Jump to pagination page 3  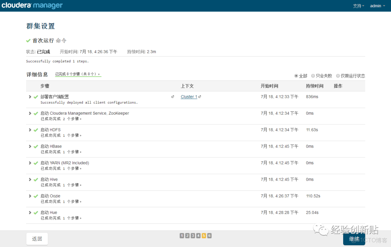(193, 235)
